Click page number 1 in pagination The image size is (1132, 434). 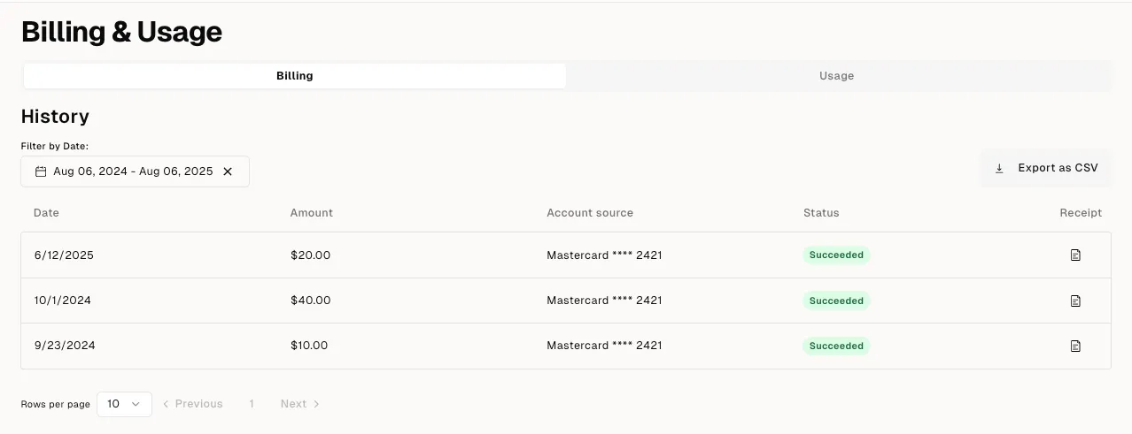pos(252,404)
